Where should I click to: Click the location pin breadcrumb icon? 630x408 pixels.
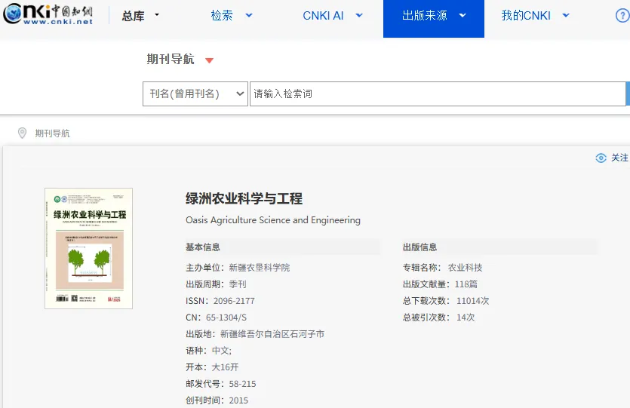(x=22, y=133)
